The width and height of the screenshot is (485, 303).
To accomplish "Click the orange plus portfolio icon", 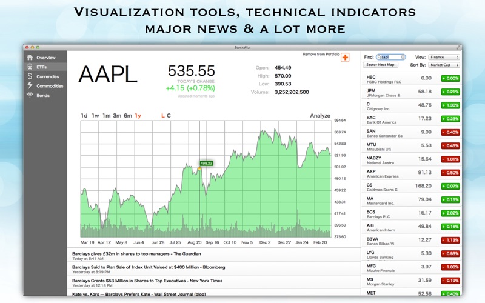I will (x=345, y=58).
